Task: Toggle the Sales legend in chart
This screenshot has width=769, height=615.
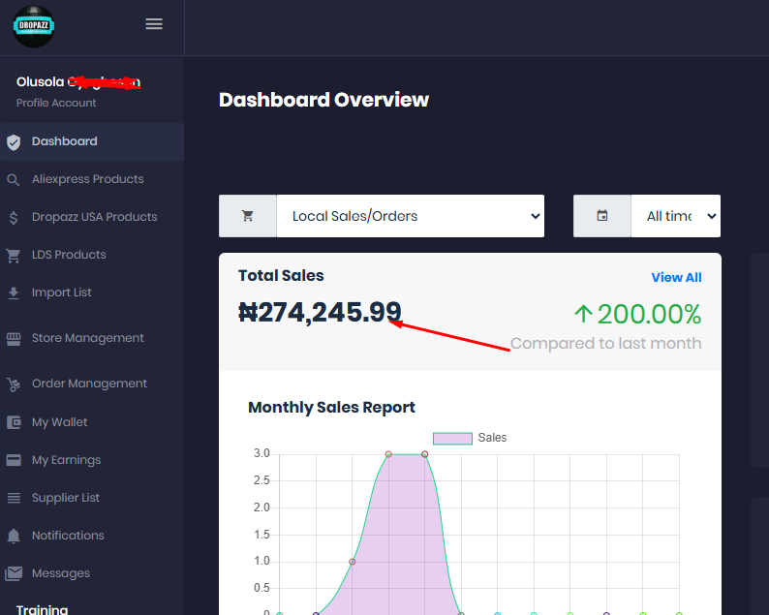Action: click(x=470, y=438)
